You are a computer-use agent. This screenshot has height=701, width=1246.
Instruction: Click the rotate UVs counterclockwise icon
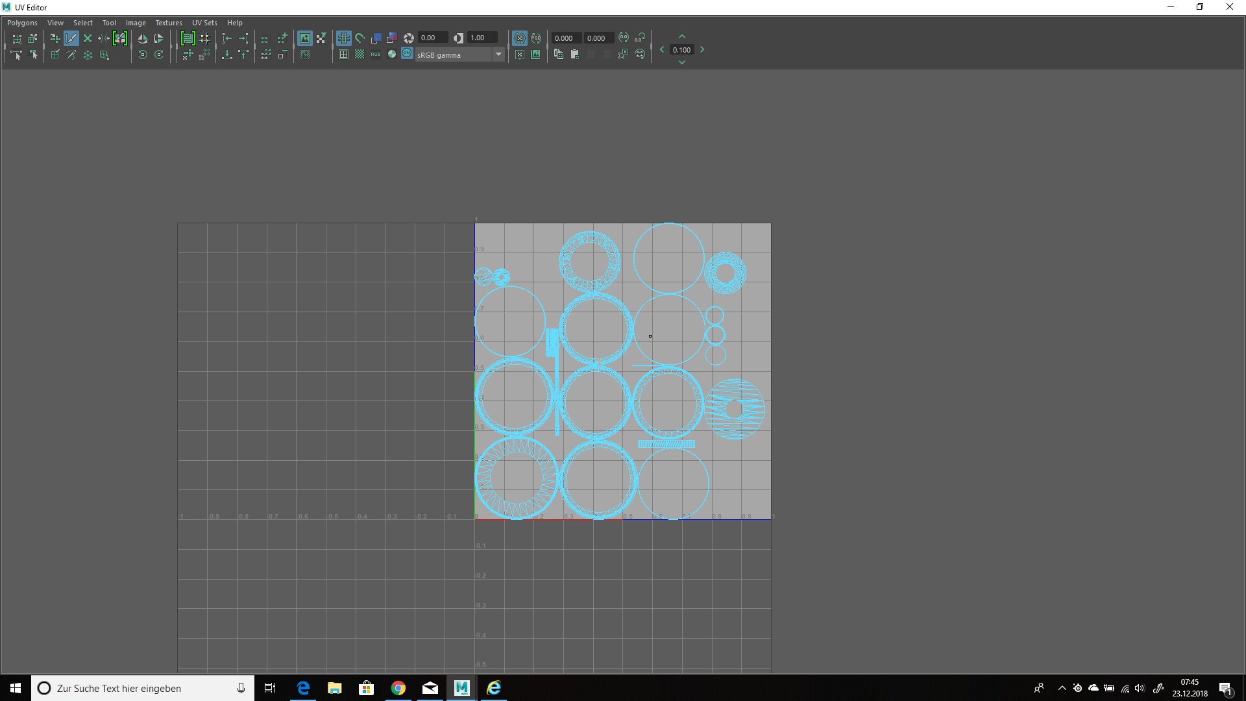[143, 55]
